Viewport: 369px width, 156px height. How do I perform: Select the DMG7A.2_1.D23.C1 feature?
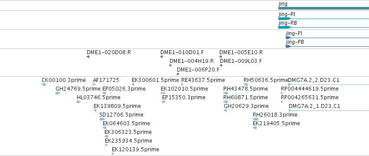pyautogui.click(x=329, y=110)
